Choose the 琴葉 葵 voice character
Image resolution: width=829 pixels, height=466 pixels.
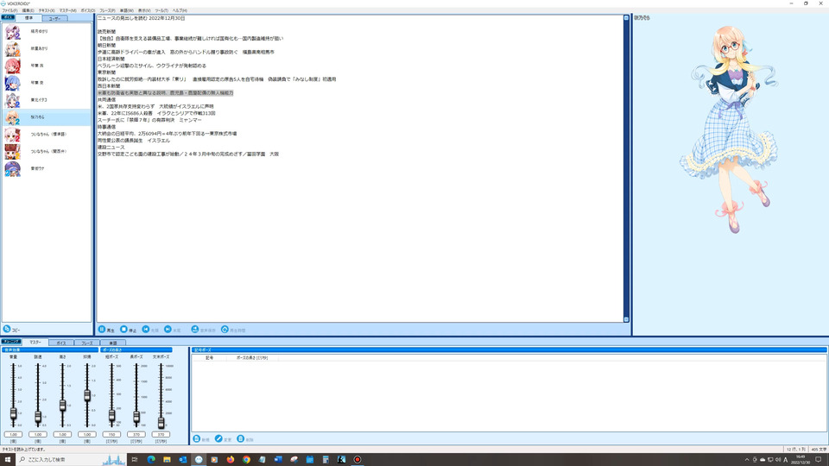47,83
